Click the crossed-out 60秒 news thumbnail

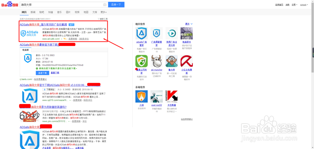(30, 116)
